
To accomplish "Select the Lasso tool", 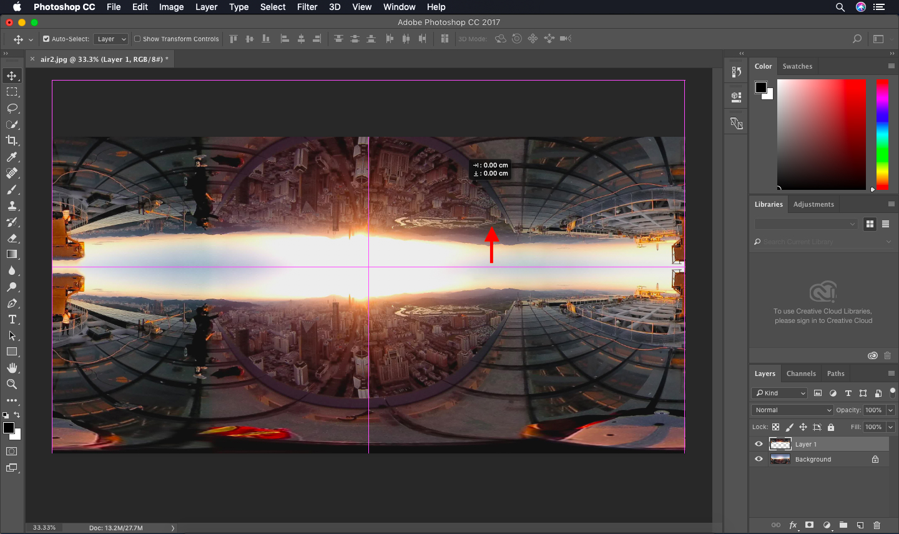I will tap(12, 108).
